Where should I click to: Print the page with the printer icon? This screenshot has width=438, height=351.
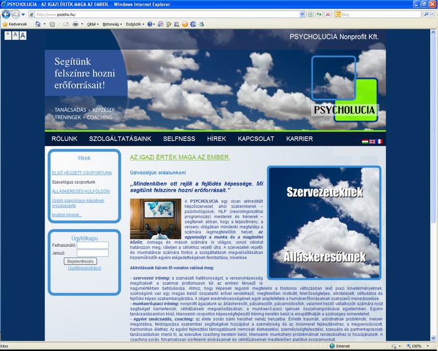[x=75, y=25]
